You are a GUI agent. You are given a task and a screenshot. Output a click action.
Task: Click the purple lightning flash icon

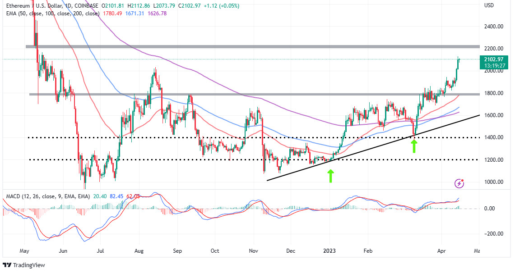coord(459,183)
